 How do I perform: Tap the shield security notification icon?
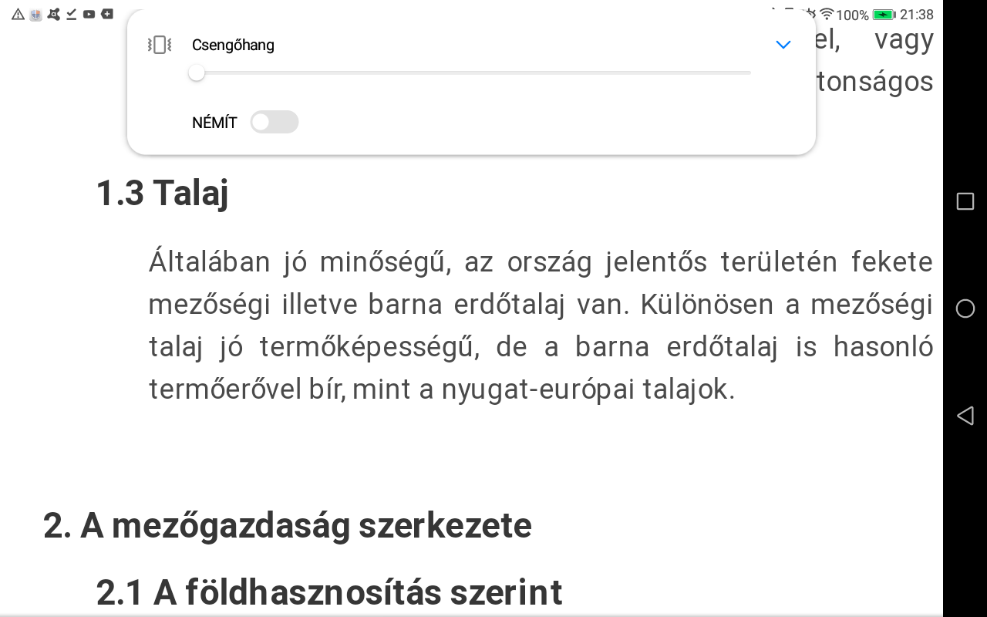(35, 14)
